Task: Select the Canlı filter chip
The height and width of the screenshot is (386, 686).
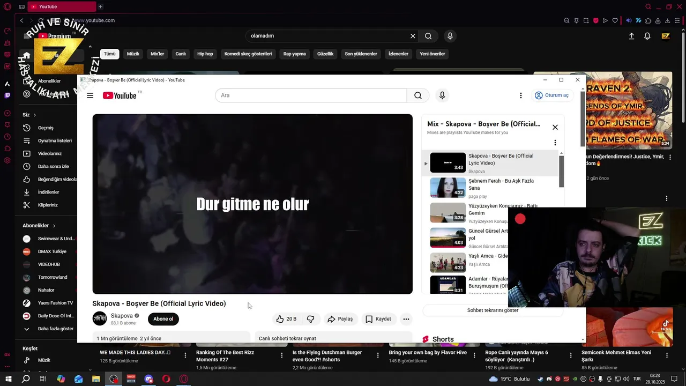Action: click(x=181, y=54)
